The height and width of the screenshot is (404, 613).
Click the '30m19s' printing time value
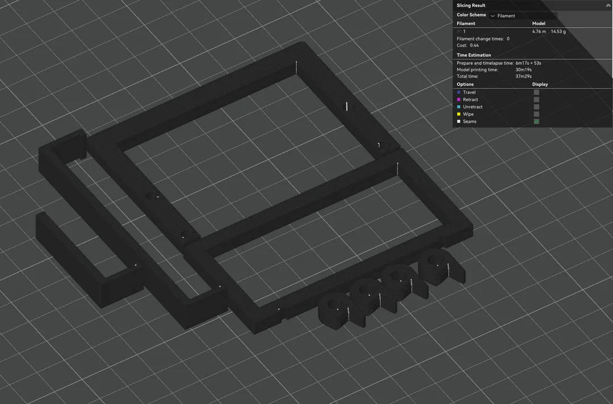523,70
